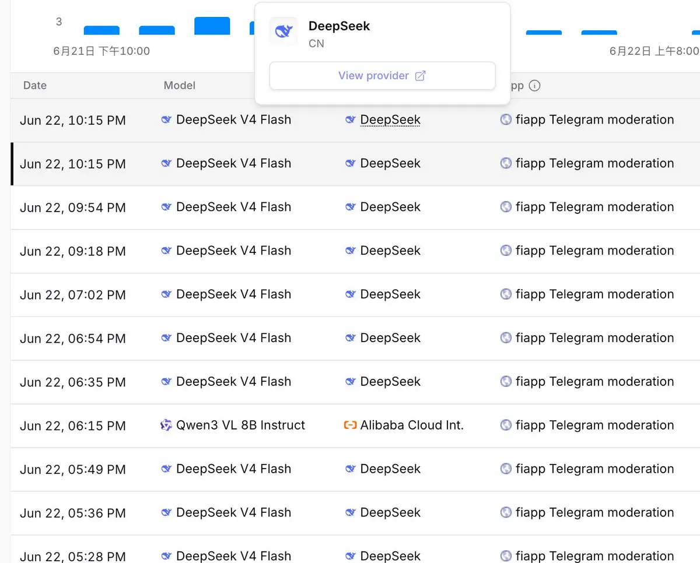Click DeepSeek provider icon in 06:54 PM row
This screenshot has width=700, height=563.
click(351, 338)
